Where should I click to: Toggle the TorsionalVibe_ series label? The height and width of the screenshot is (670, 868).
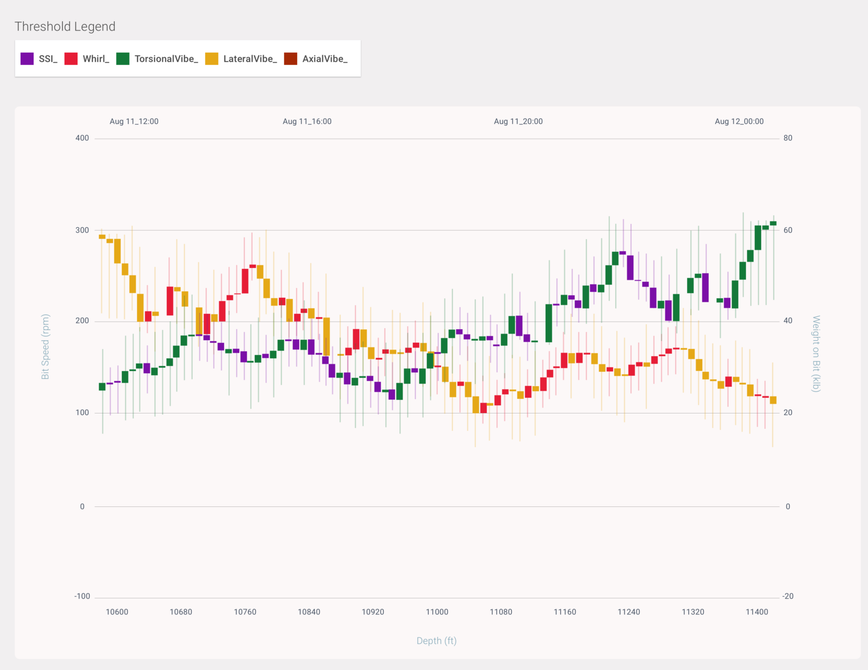point(166,59)
